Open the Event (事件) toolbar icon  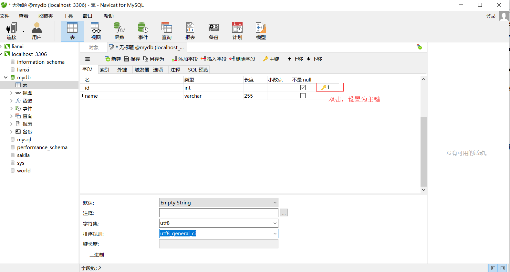point(143,31)
